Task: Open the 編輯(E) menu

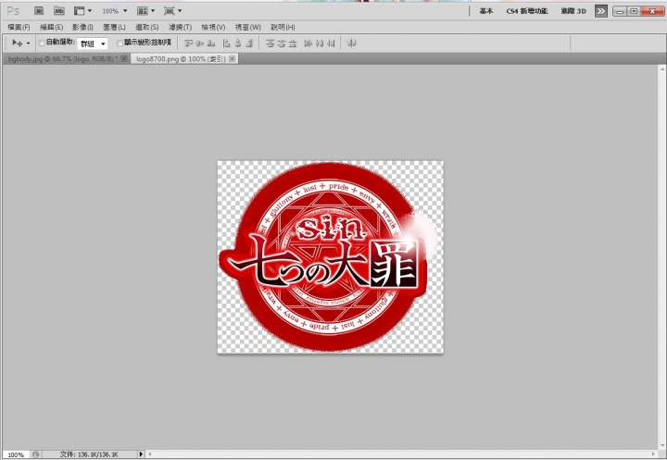Action: click(52, 27)
